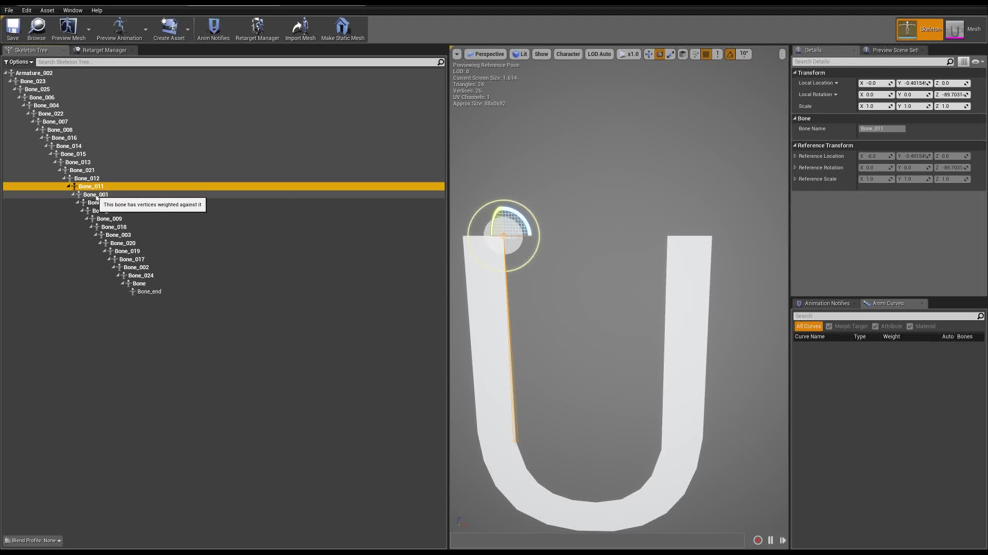The image size is (988, 555).
Task: Open the Show viewport menu
Action: 541,54
